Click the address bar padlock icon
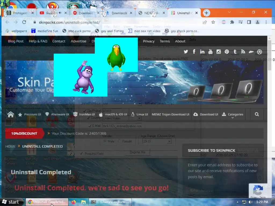The height and width of the screenshot is (206, 275). pyautogui.click(x=35, y=22)
